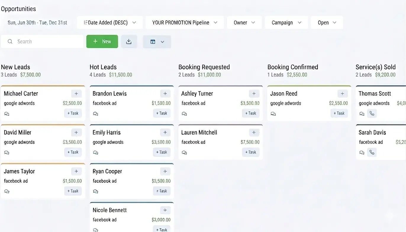The image size is (406, 232).
Task: Expand the Date Added (DESC) sort dropdown
Action: click(110, 23)
